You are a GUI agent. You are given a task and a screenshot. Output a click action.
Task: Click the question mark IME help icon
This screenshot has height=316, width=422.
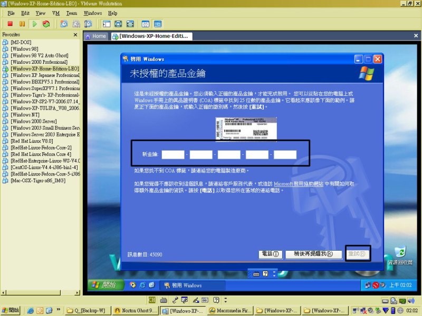pyautogui.click(x=216, y=300)
